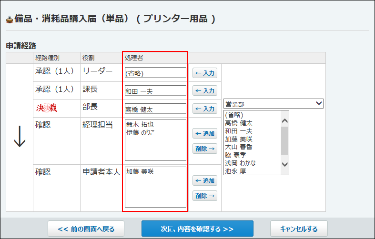This screenshot has height=239, width=375.
Task: Click 追加 button for the 経理担当 row
Action: click(205, 133)
